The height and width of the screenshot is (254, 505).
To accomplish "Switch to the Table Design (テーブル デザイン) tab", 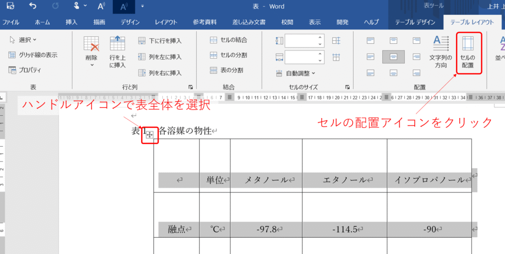I will (x=414, y=22).
